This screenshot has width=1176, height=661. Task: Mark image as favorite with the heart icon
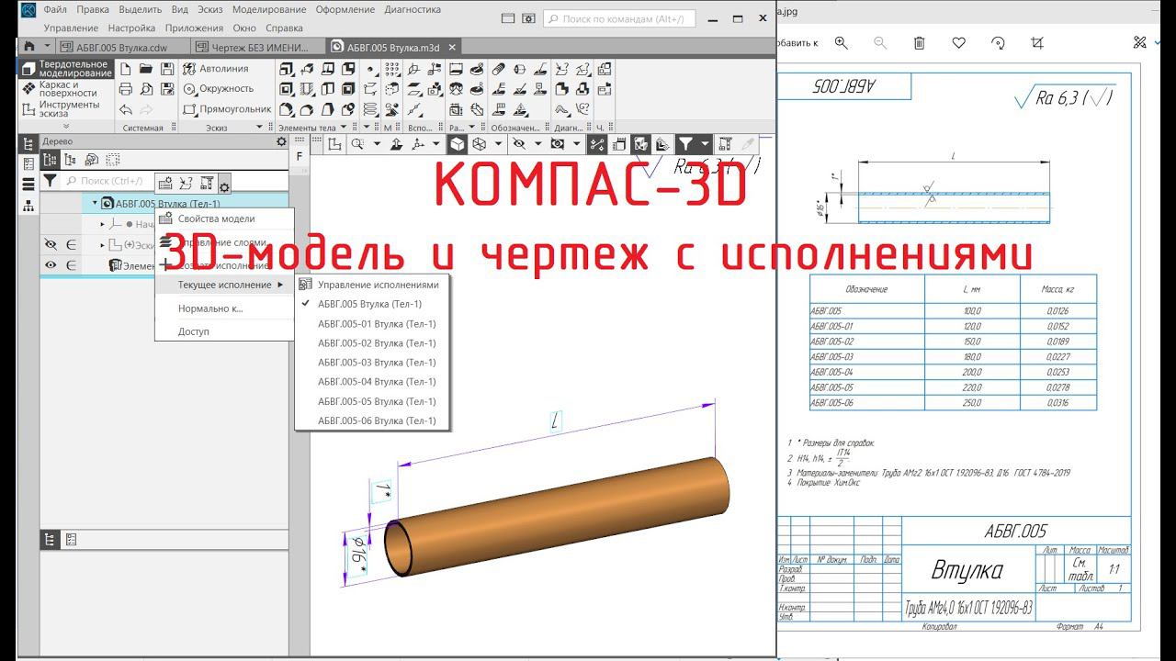pos(958,43)
